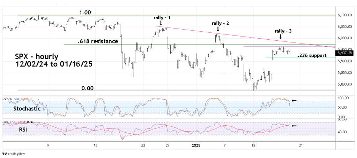The image size is (357, 158).
Task: Select the RSI indicator legend label
Action: [6, 122]
